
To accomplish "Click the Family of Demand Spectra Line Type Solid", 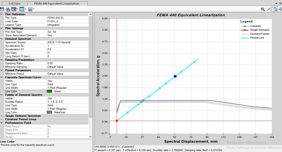I will click(68, 105).
